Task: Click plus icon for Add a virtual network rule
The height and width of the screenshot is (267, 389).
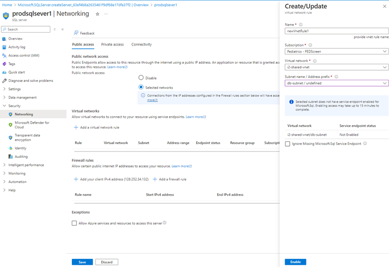Action: pyautogui.click(x=76, y=127)
